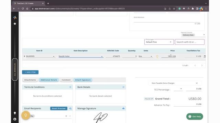Open the Bank Details list icon
The height and width of the screenshot is (123, 220).
pos(123,87)
